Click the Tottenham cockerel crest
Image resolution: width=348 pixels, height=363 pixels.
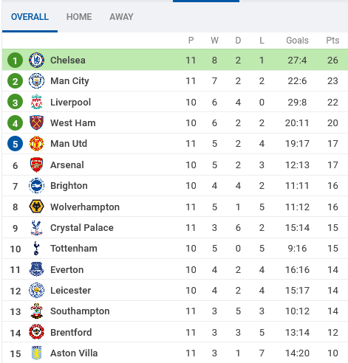pos(36,248)
